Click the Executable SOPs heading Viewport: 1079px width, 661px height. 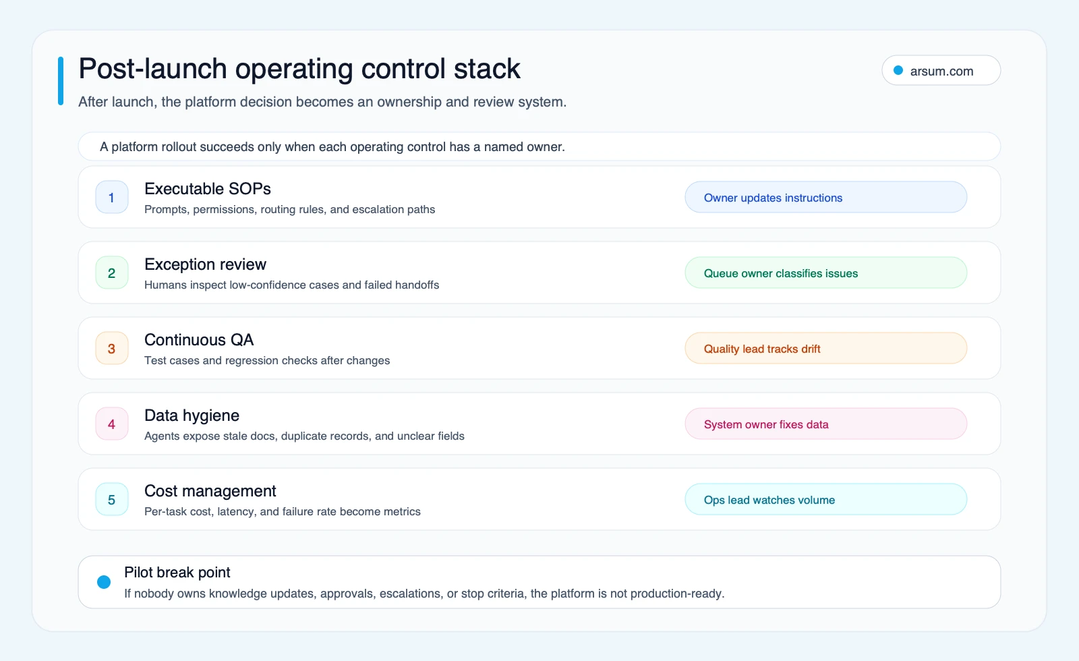click(x=208, y=189)
